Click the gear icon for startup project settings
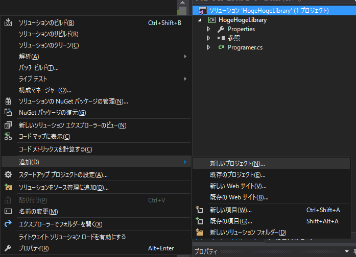This screenshot has width=356, height=257. pyautogui.click(x=8, y=174)
